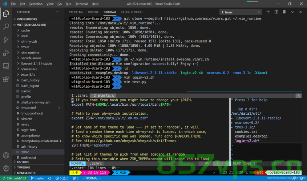Image resolution: width=307 pixels, height=181 pixels.
Task: Click the ohmyzsh Themes wiki URL
Action: pyautogui.click(x=130, y=141)
